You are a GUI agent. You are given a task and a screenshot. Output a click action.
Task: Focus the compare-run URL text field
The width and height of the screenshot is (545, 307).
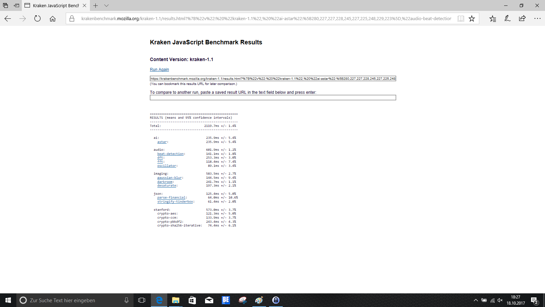point(273,98)
